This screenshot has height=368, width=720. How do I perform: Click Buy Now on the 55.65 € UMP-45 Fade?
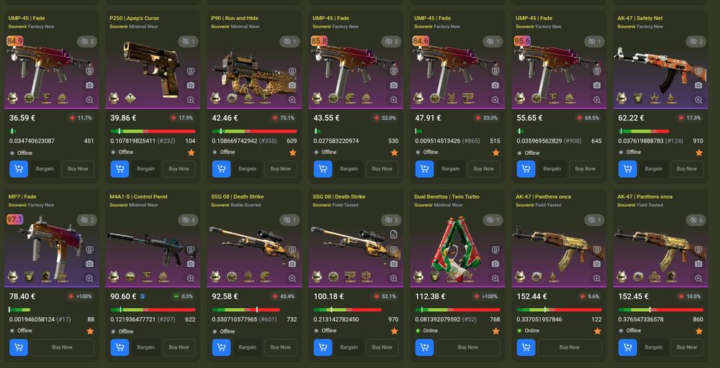tap(585, 169)
